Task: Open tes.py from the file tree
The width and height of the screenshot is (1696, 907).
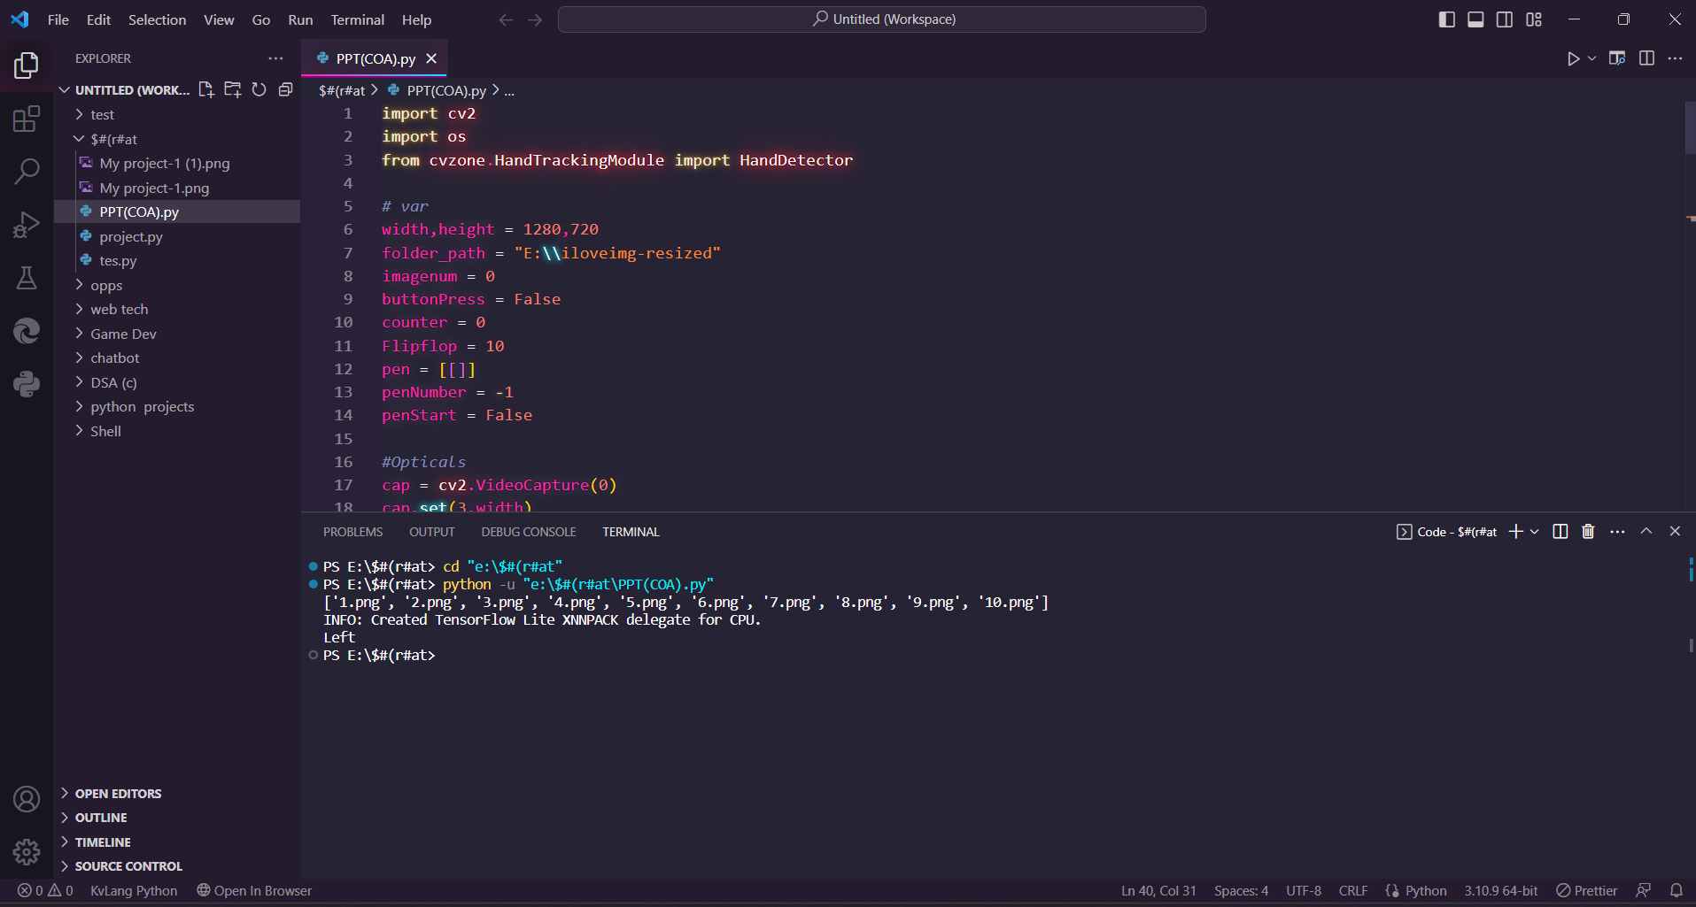Action: tap(177, 260)
